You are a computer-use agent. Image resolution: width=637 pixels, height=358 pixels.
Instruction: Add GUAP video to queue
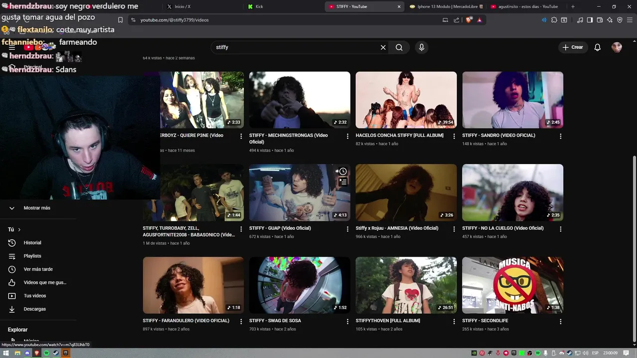pyautogui.click(x=343, y=182)
